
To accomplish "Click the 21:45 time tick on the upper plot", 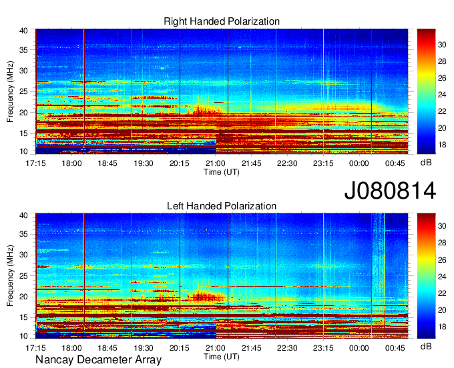I will click(251, 163).
